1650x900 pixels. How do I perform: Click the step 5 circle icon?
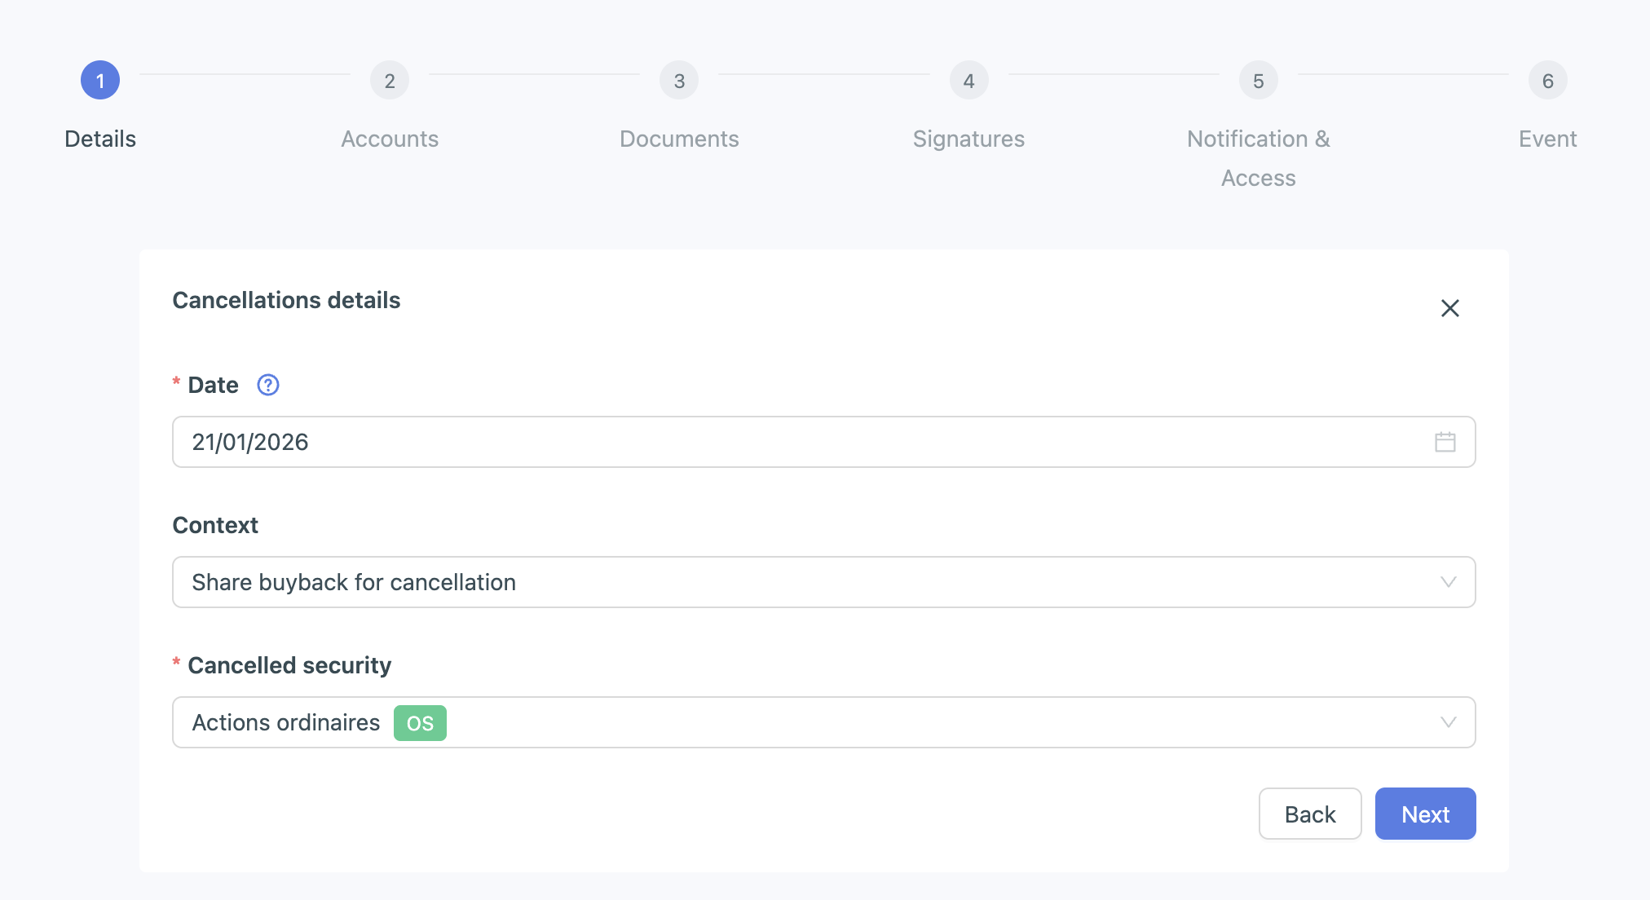click(x=1258, y=81)
